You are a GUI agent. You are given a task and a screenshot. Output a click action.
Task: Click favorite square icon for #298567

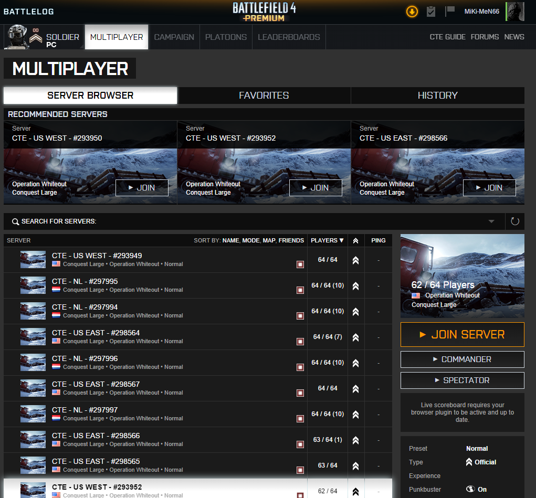[300, 393]
